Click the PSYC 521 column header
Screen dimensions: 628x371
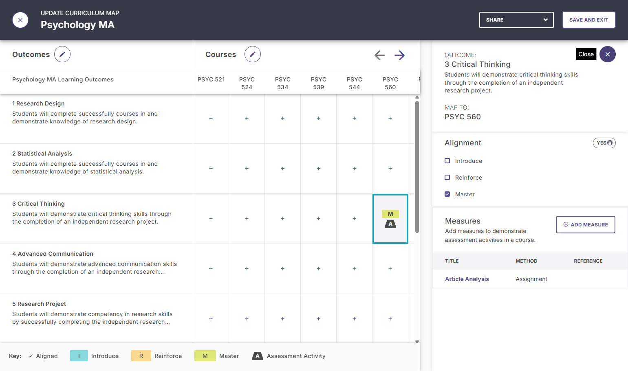(x=211, y=79)
